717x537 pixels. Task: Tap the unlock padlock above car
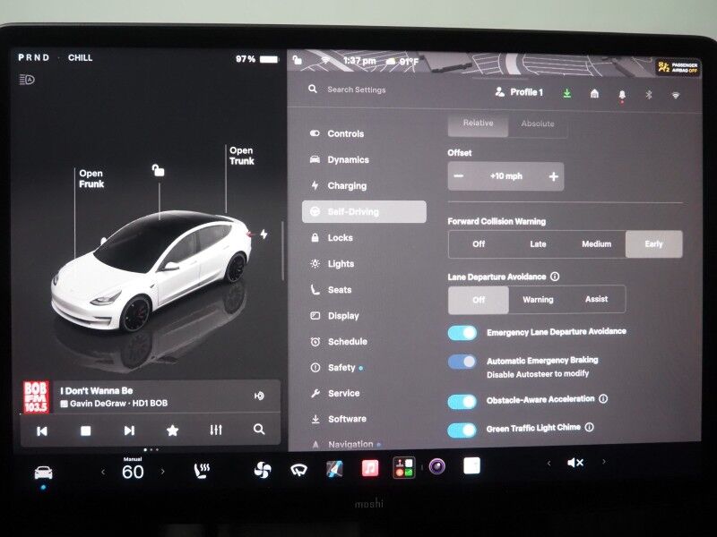[158, 170]
